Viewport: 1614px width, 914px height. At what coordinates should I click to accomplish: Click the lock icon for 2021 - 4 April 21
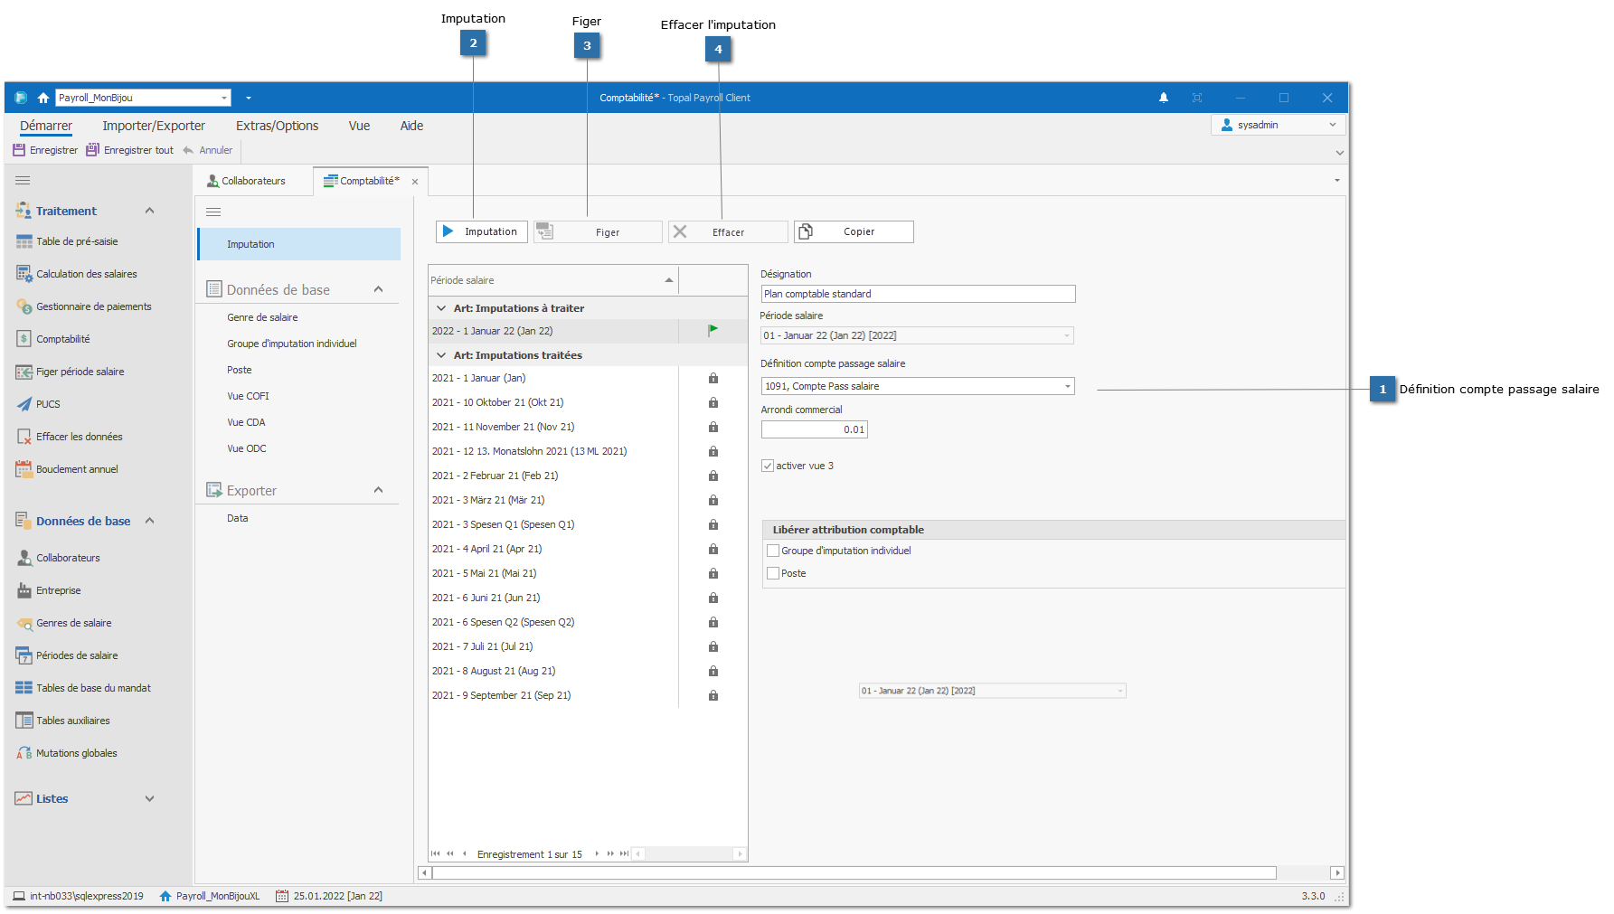pos(713,549)
